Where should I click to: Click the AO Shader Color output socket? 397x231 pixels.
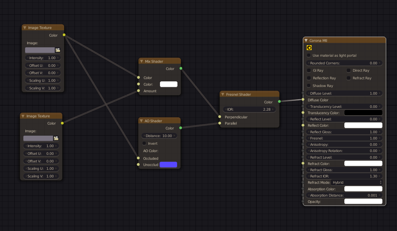[181, 128]
